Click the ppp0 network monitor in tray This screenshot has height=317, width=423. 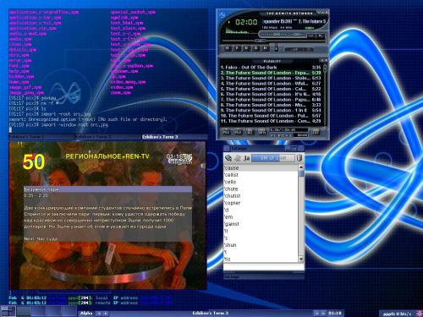pos(397,314)
